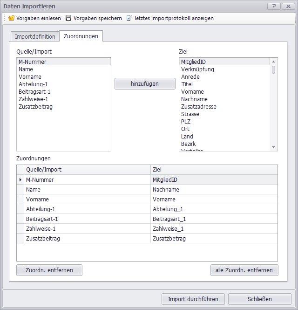Switch to the Importdefinition tab
This screenshot has height=310, width=298.
pyautogui.click(x=35, y=36)
